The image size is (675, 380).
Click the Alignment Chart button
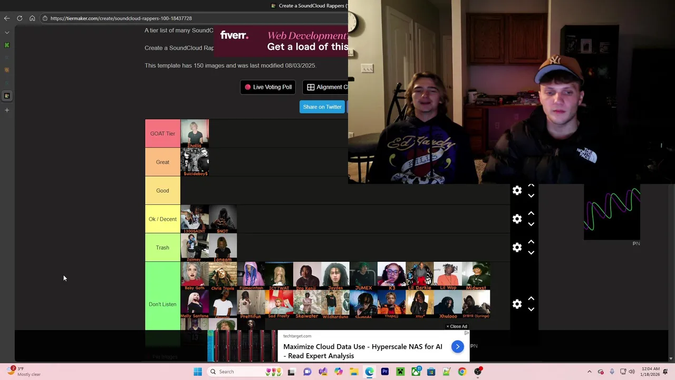tap(325, 87)
